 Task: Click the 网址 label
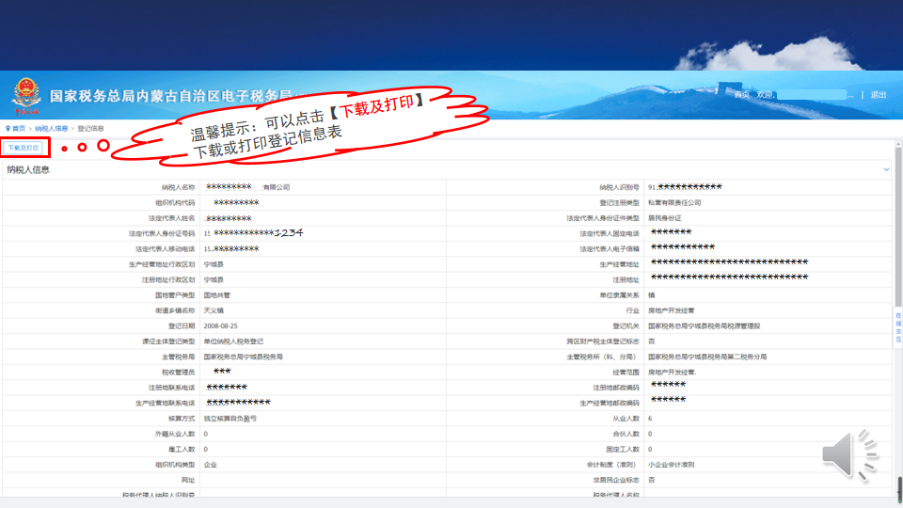pyautogui.click(x=188, y=480)
